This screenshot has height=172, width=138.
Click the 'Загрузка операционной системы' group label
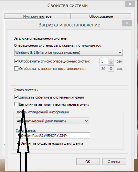click(40, 38)
